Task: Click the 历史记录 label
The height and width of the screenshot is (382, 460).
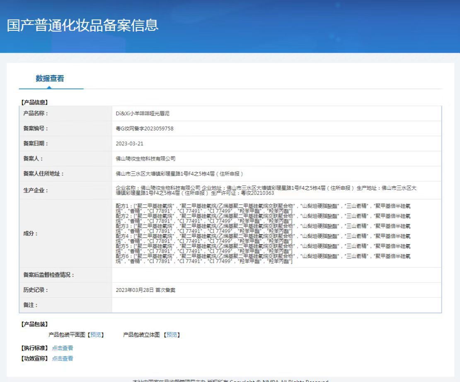Action: tap(36, 290)
